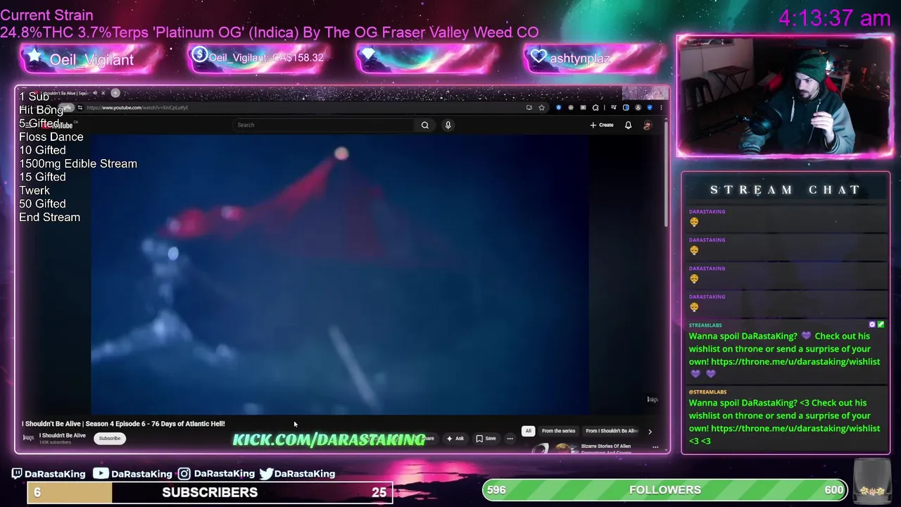The height and width of the screenshot is (507, 901).
Task: Subscribe to I Shouldn't Be Alive channel
Action: tap(109, 438)
